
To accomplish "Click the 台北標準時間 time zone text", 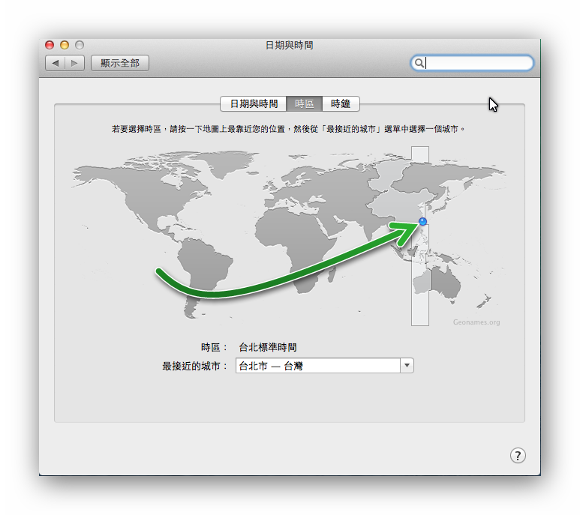I will (x=268, y=347).
